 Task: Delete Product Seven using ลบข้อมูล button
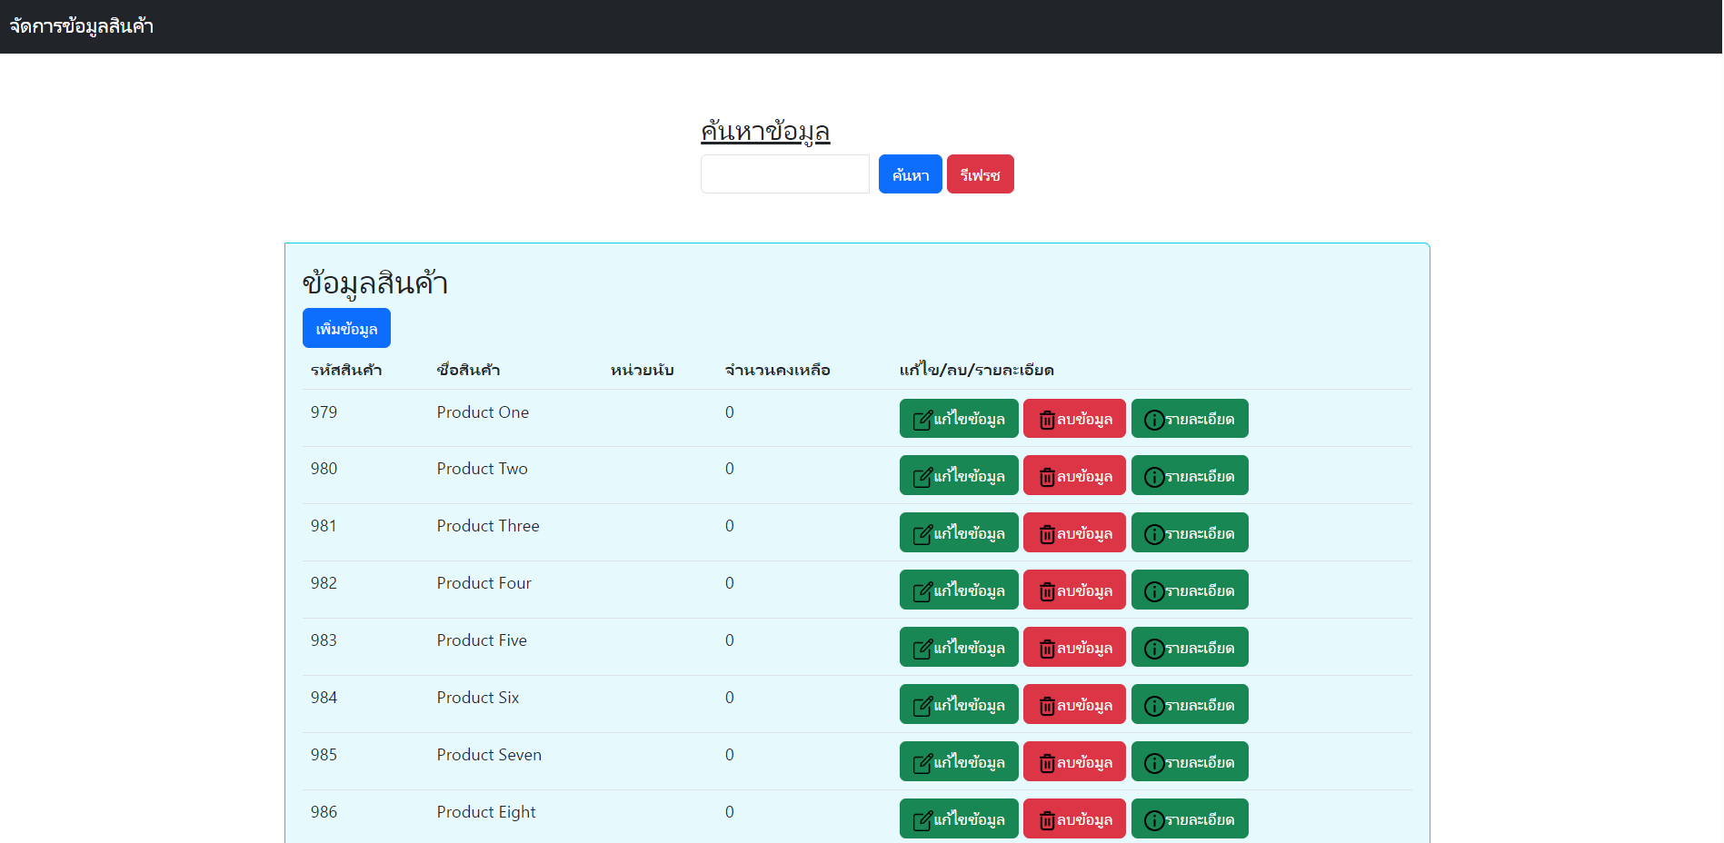pyautogui.click(x=1074, y=762)
